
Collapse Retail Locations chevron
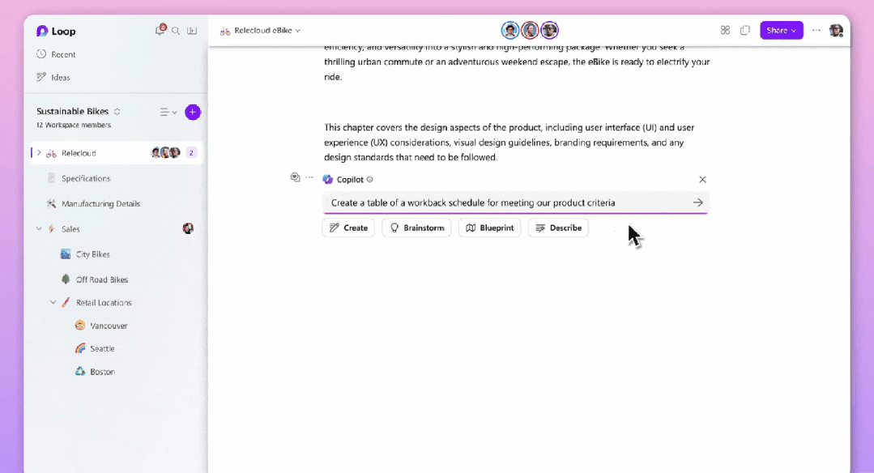click(x=53, y=303)
